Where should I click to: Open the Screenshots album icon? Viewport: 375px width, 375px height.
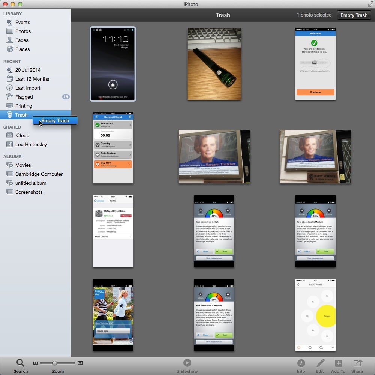[10, 192]
